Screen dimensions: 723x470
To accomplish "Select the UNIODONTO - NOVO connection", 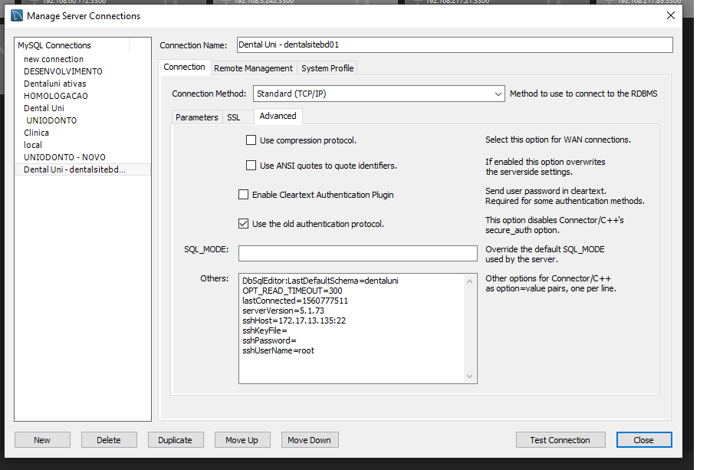I will tap(64, 157).
